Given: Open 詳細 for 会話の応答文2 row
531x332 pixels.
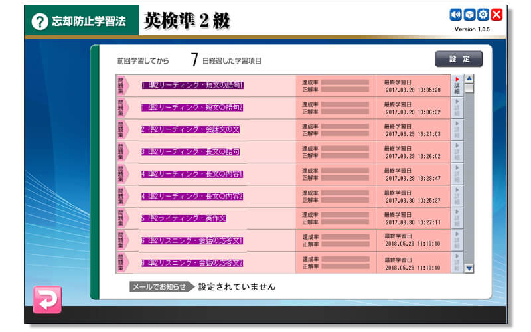Looking at the screenshot, I should coord(457,262).
